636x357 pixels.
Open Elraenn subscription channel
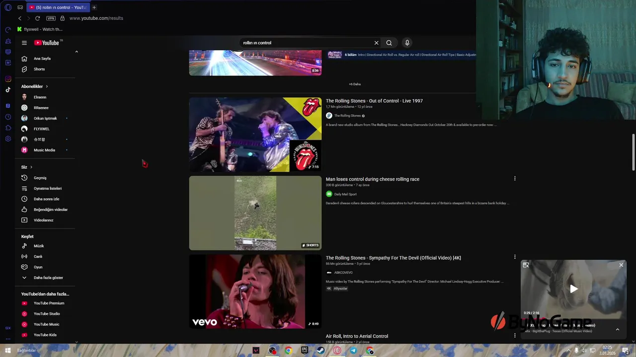click(x=45, y=97)
